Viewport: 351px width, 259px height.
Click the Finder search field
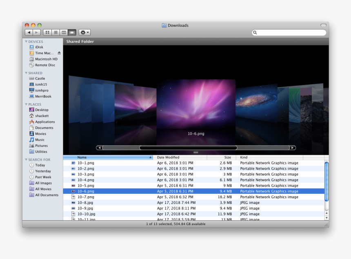(x=289, y=33)
